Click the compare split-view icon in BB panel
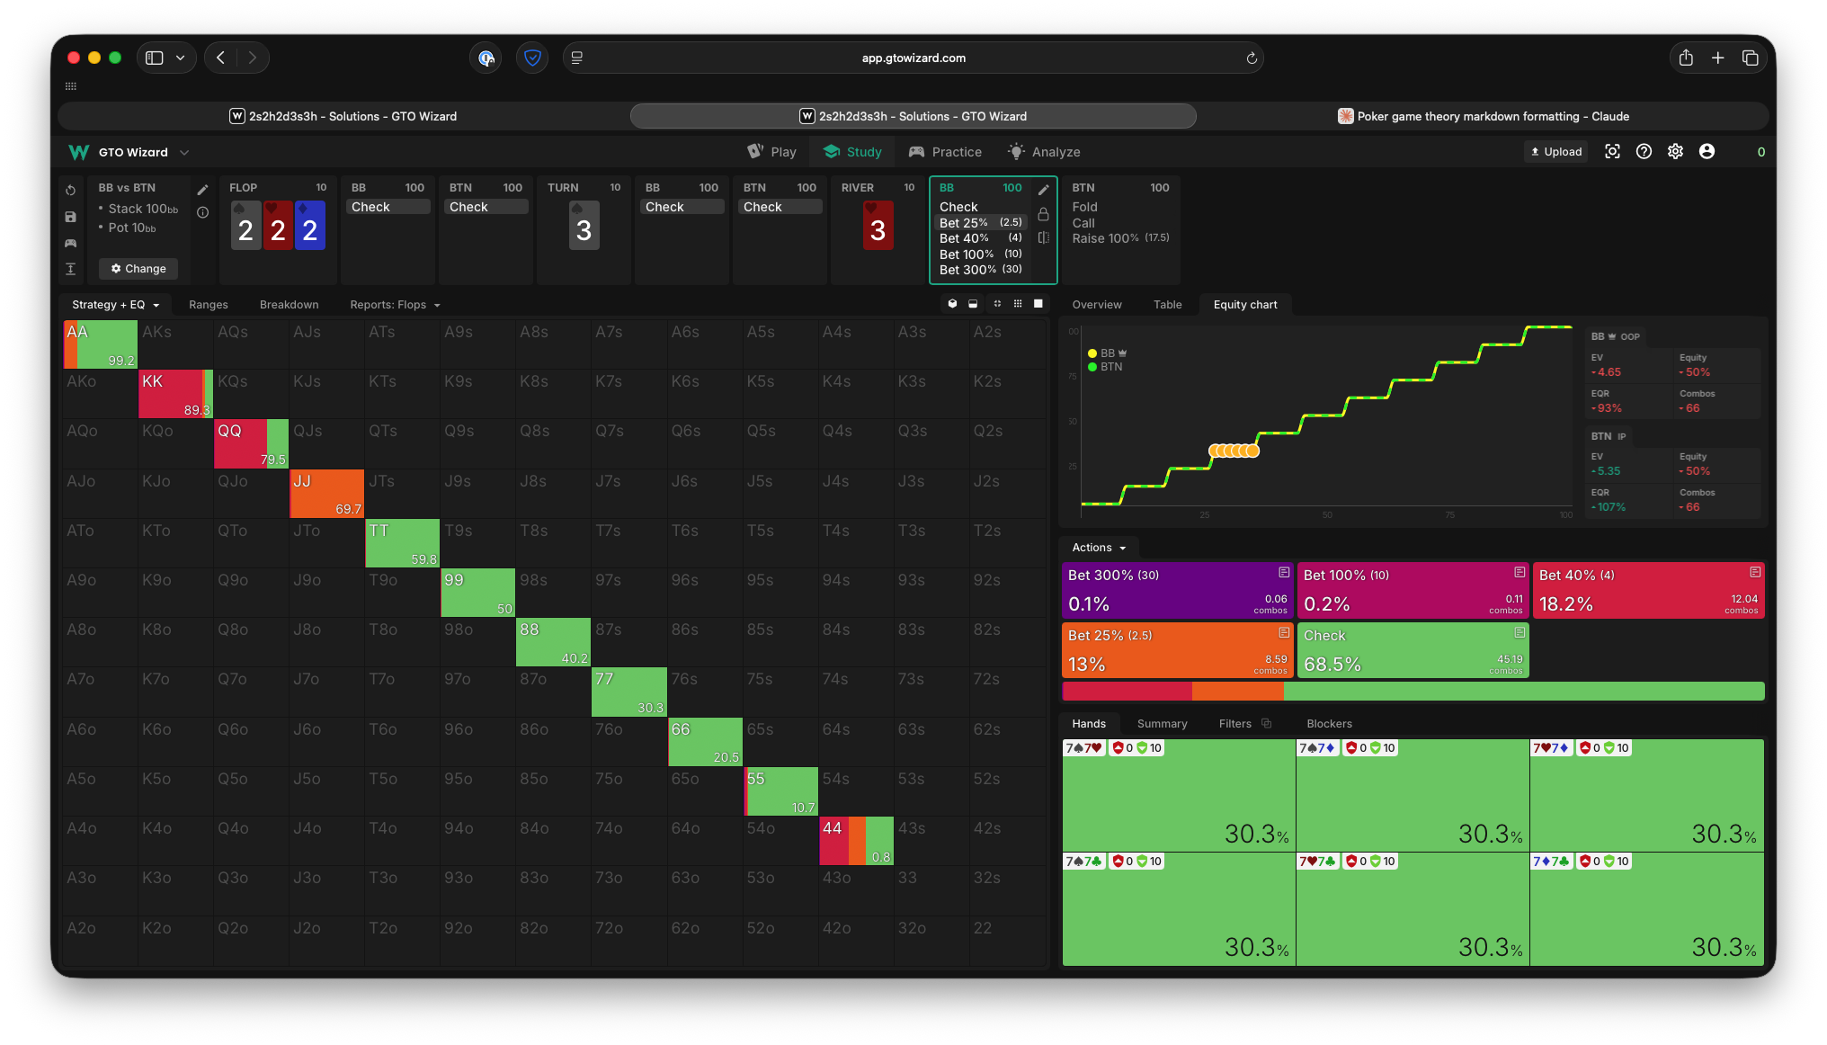Screen dimensions: 1827x1045 point(1043,237)
